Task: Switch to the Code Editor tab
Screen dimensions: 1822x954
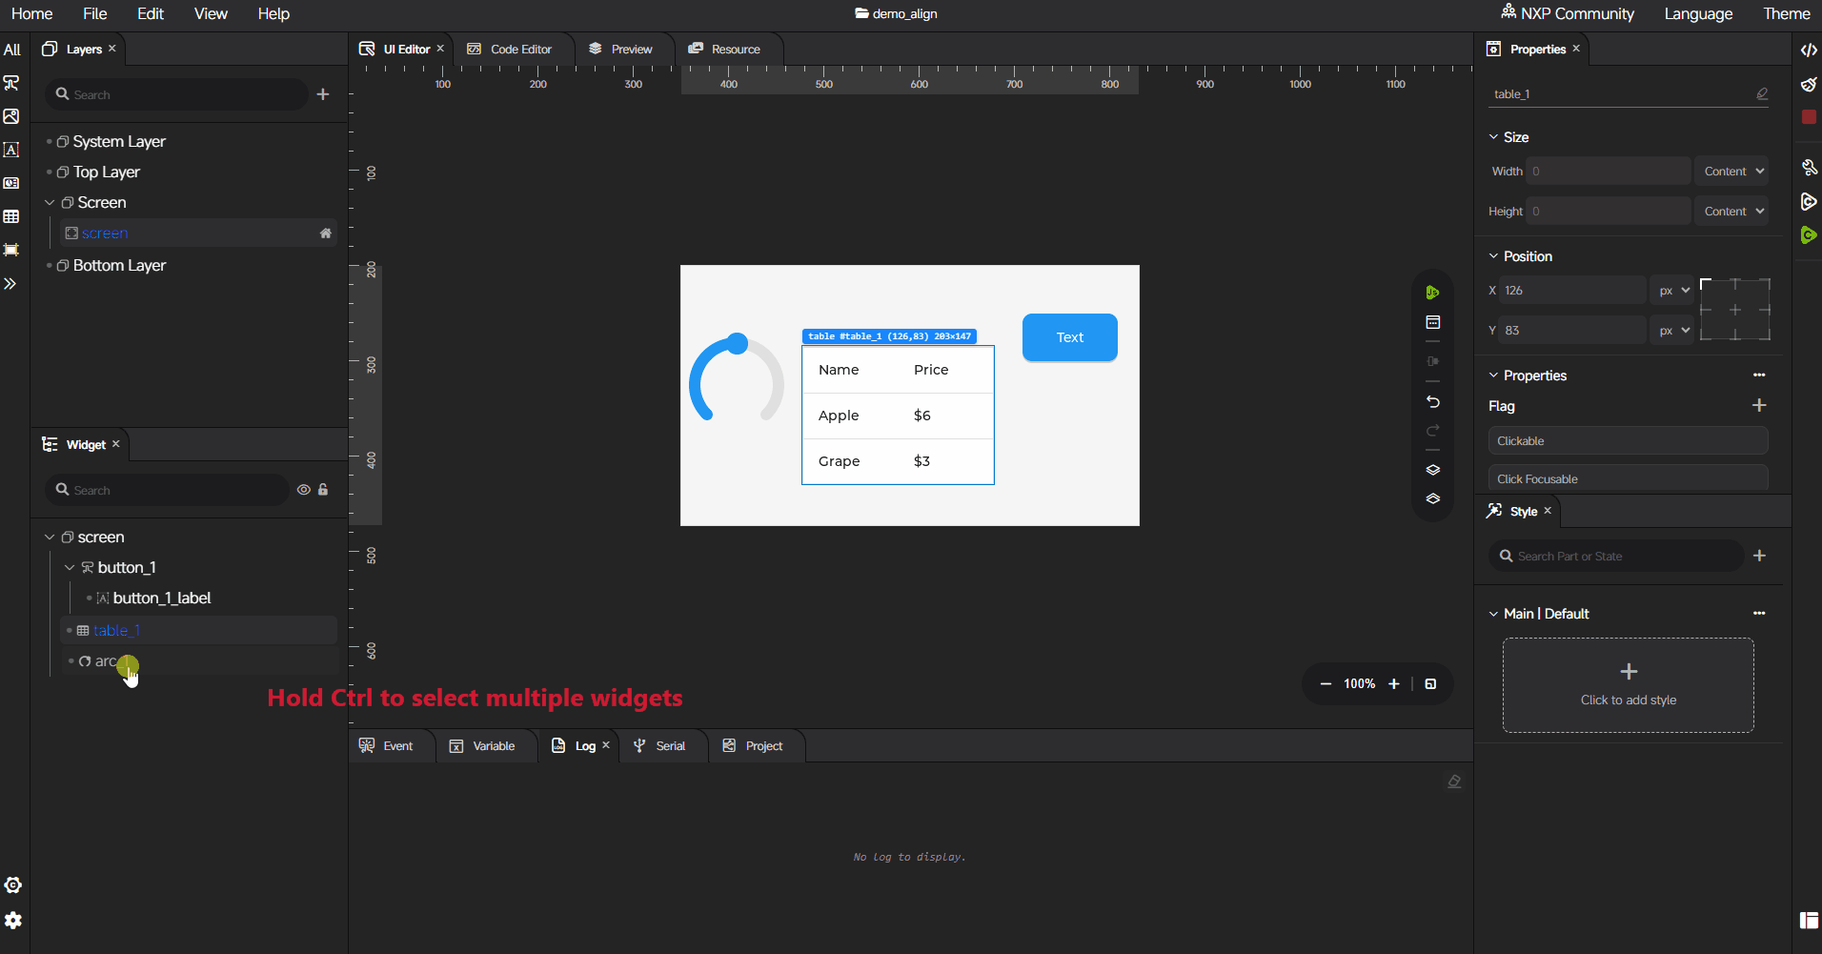Action: 510,50
